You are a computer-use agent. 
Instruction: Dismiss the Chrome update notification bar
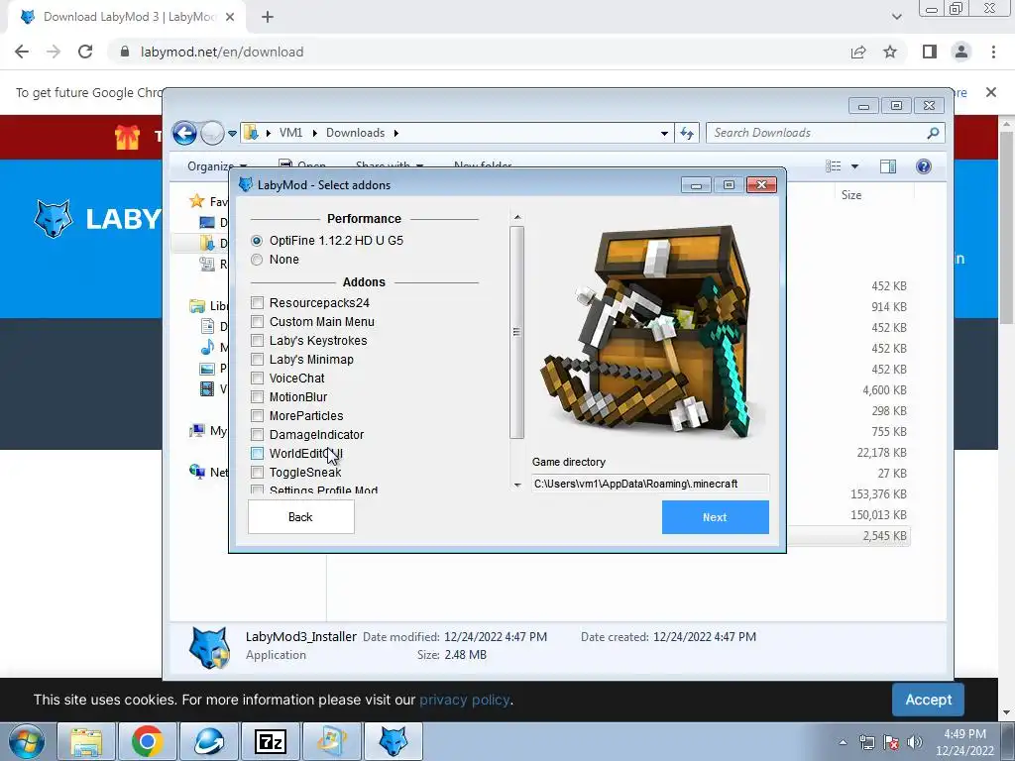click(x=991, y=92)
